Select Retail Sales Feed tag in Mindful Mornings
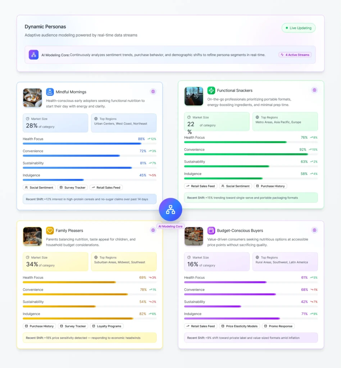The image size is (341, 368). (106, 188)
